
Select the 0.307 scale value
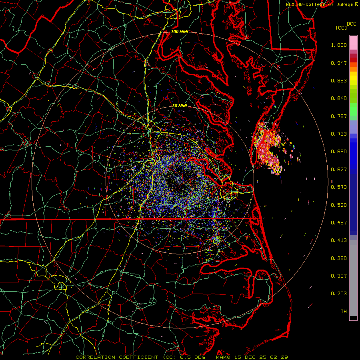pyautogui.click(x=339, y=276)
